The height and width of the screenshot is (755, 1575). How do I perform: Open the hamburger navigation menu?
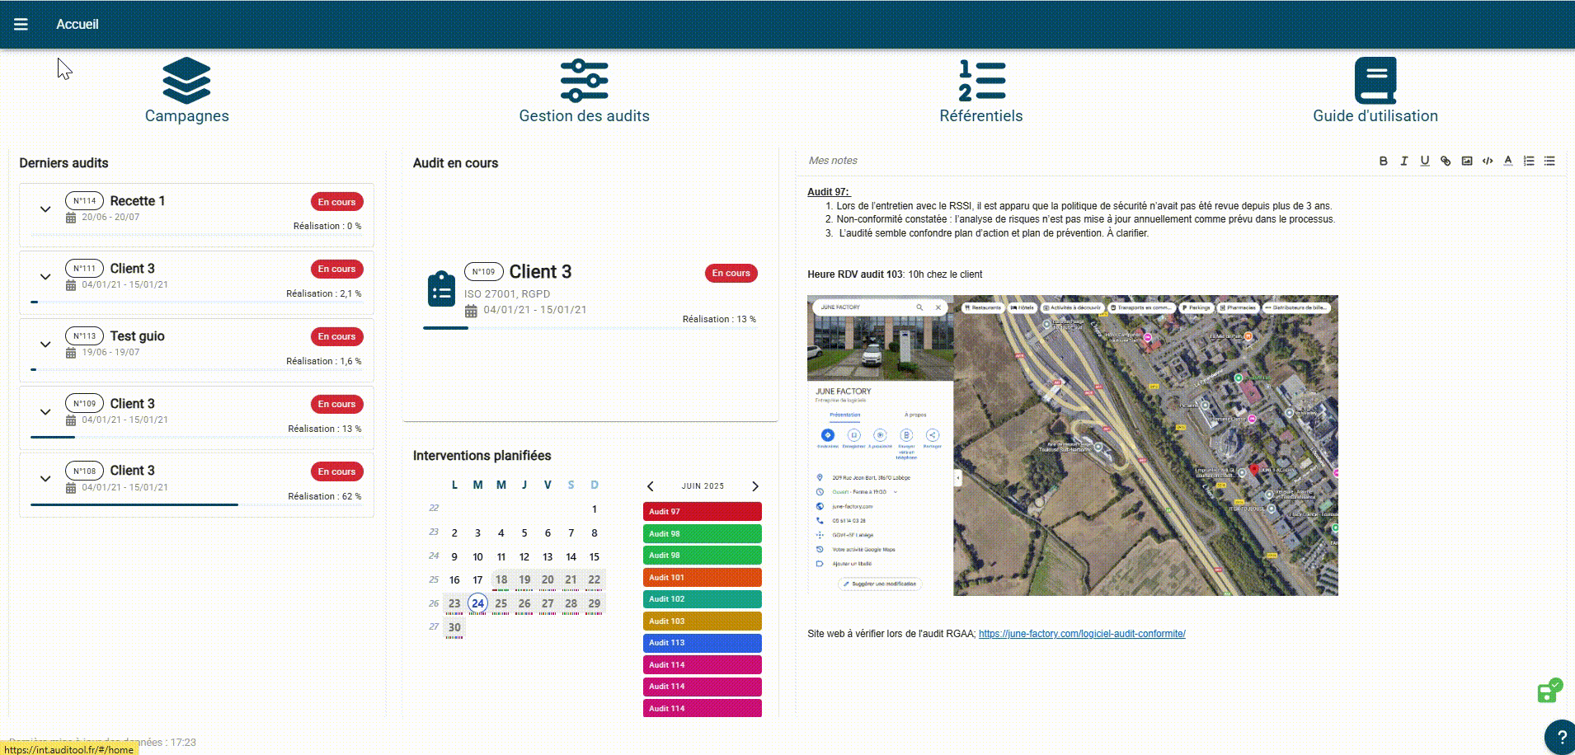(x=21, y=25)
